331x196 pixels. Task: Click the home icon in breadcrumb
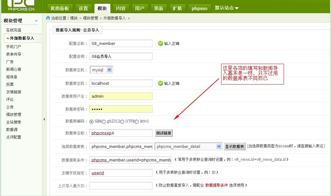click(48, 18)
